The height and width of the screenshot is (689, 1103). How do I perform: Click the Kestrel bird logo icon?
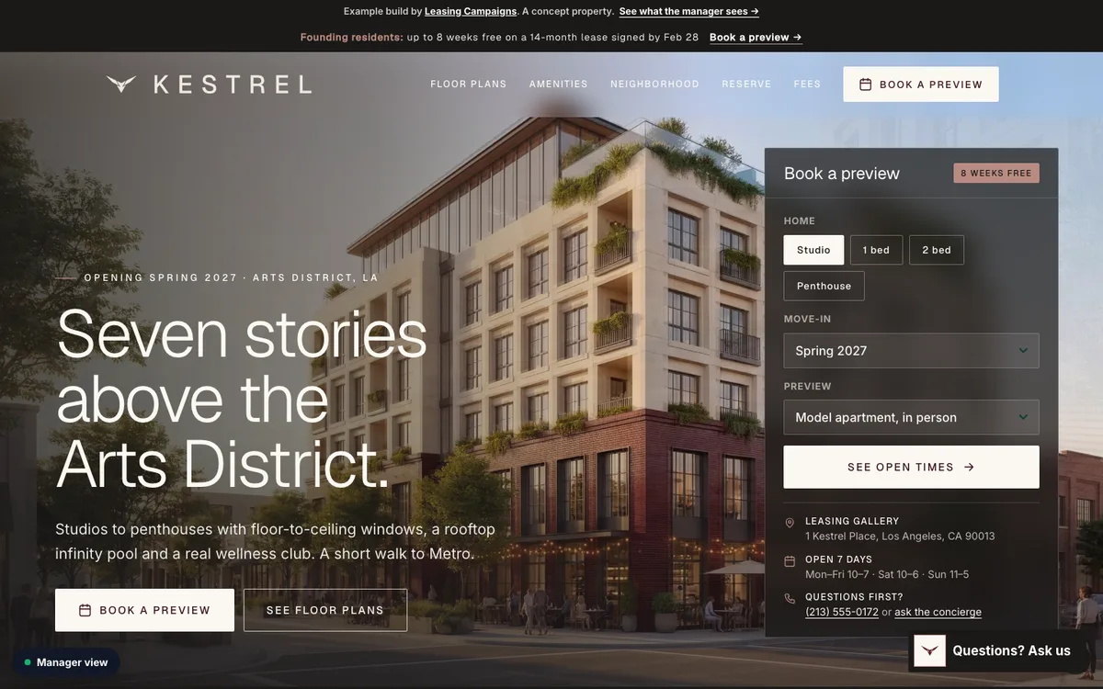121,84
